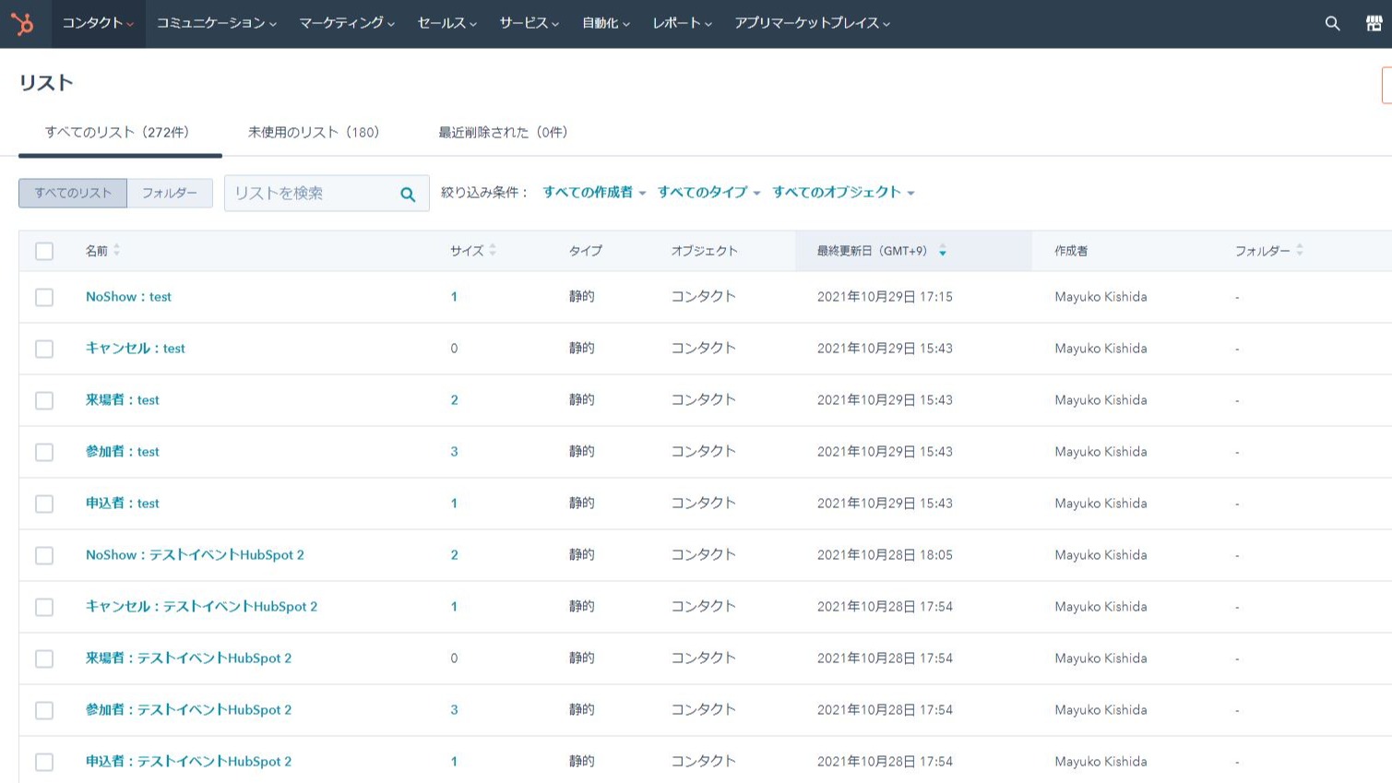Click the search icon in list search box
Viewport: 1392px width, 783px height.
tap(408, 194)
